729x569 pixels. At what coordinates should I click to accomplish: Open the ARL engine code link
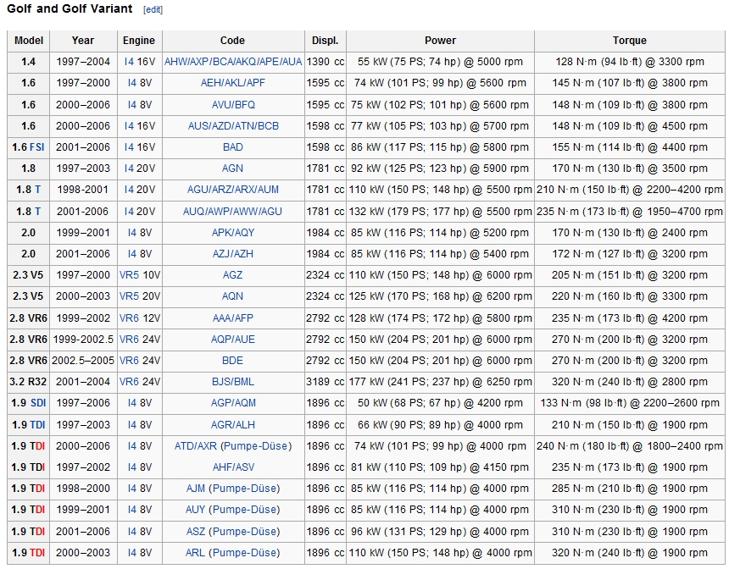coord(195,553)
